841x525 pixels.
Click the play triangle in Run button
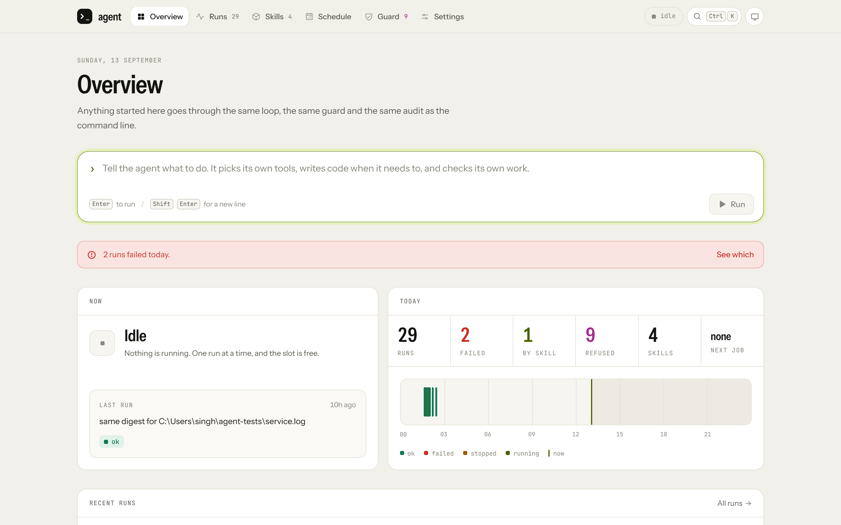(x=722, y=204)
